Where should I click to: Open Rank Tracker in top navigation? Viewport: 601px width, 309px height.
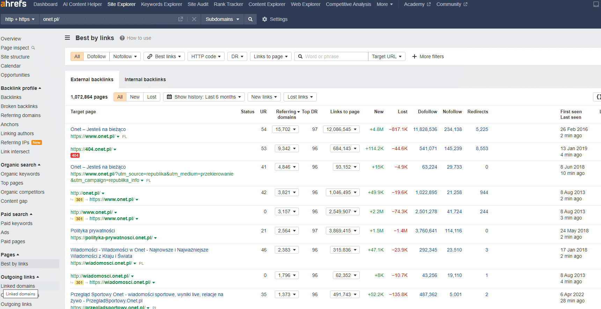[x=228, y=4]
